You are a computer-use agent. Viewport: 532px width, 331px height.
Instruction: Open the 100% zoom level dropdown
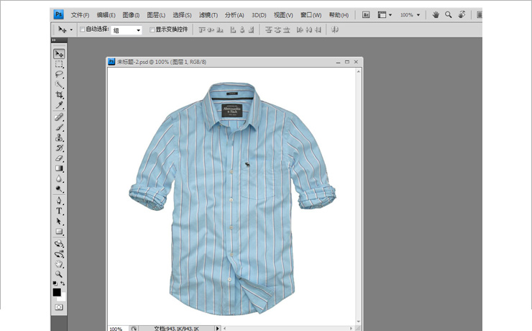pyautogui.click(x=411, y=14)
